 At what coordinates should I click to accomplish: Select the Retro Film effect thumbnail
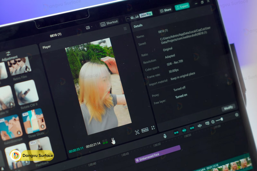pos(20,66)
